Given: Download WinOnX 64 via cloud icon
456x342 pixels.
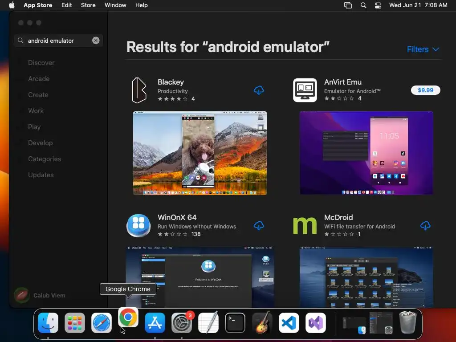Looking at the screenshot, I should click(x=259, y=226).
